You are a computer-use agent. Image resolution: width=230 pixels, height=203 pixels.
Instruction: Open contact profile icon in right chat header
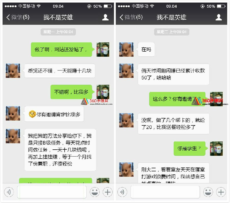218,17
